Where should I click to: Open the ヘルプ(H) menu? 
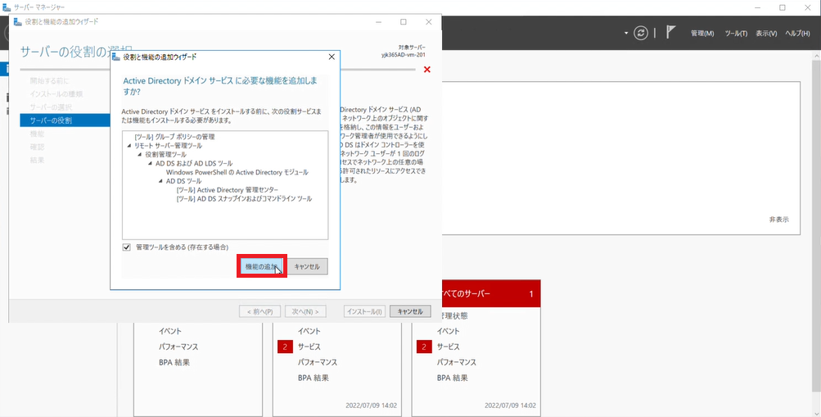(797, 33)
